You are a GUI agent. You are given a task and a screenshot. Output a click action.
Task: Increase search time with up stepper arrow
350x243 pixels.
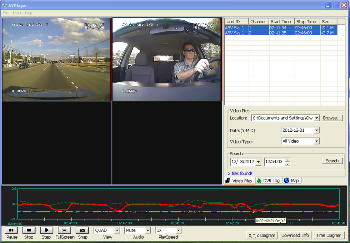[x=287, y=160]
